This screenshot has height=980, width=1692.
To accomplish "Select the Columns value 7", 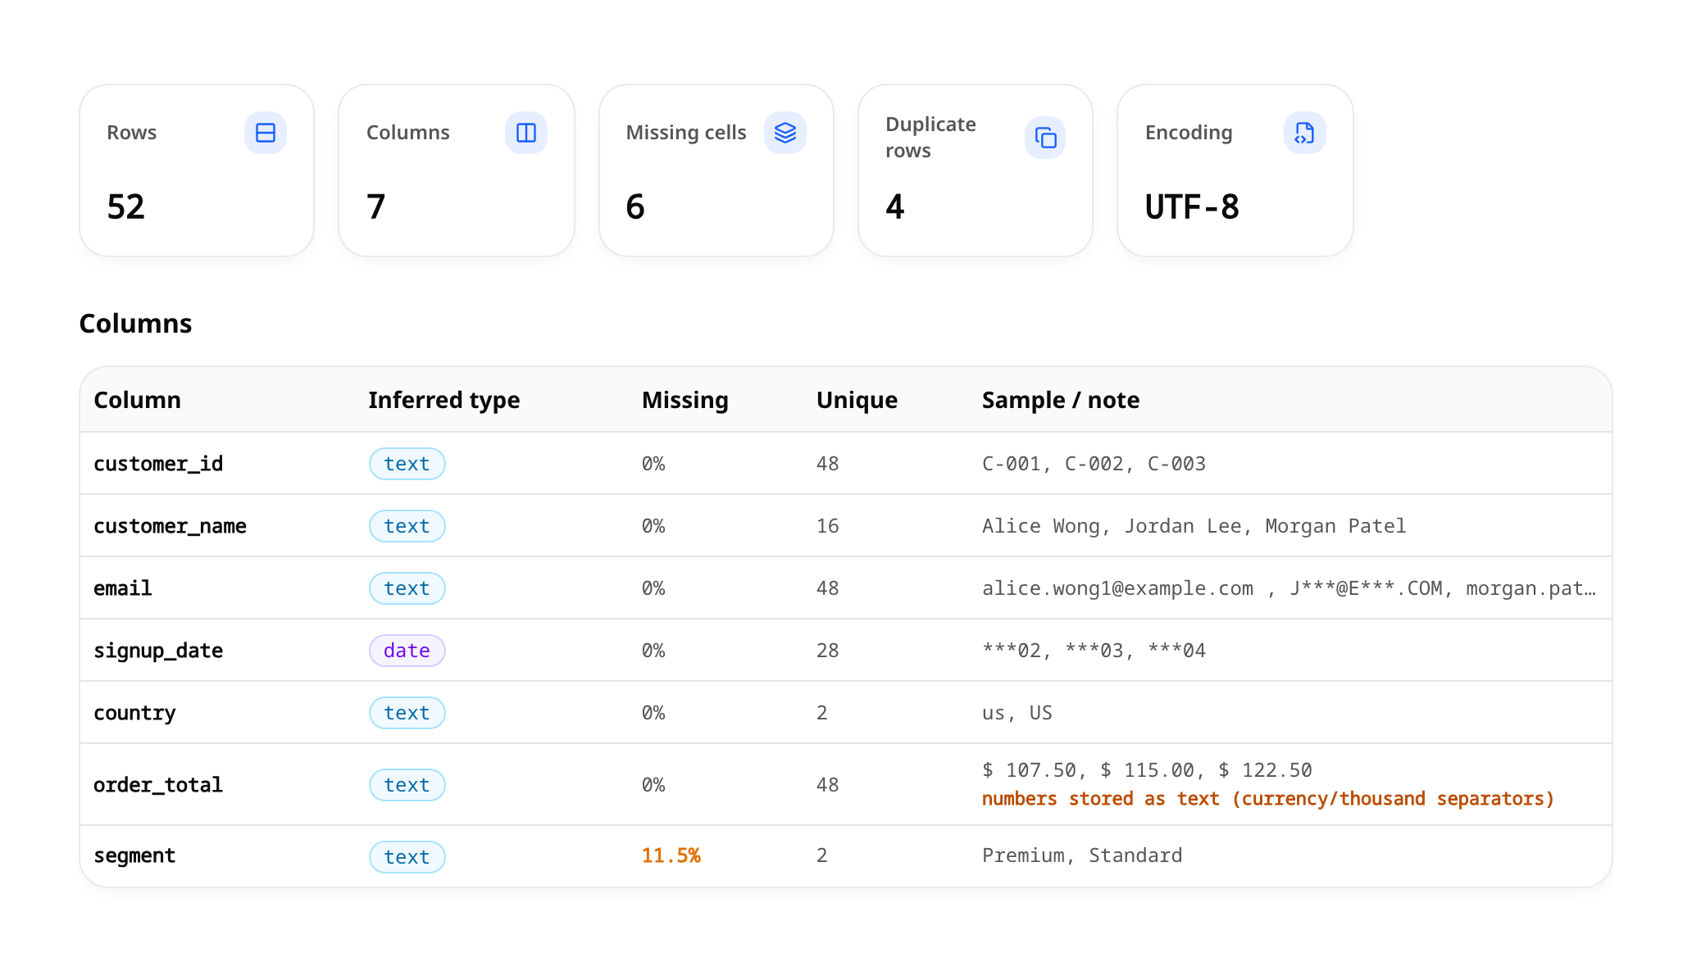I will (x=375, y=206).
